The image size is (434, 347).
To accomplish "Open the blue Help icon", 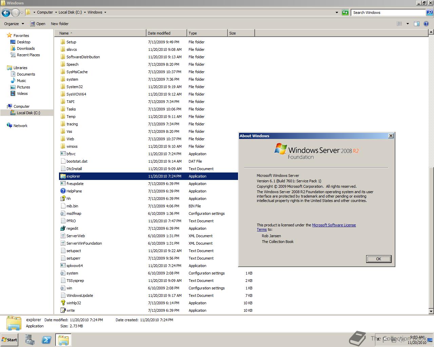I will 427,24.
